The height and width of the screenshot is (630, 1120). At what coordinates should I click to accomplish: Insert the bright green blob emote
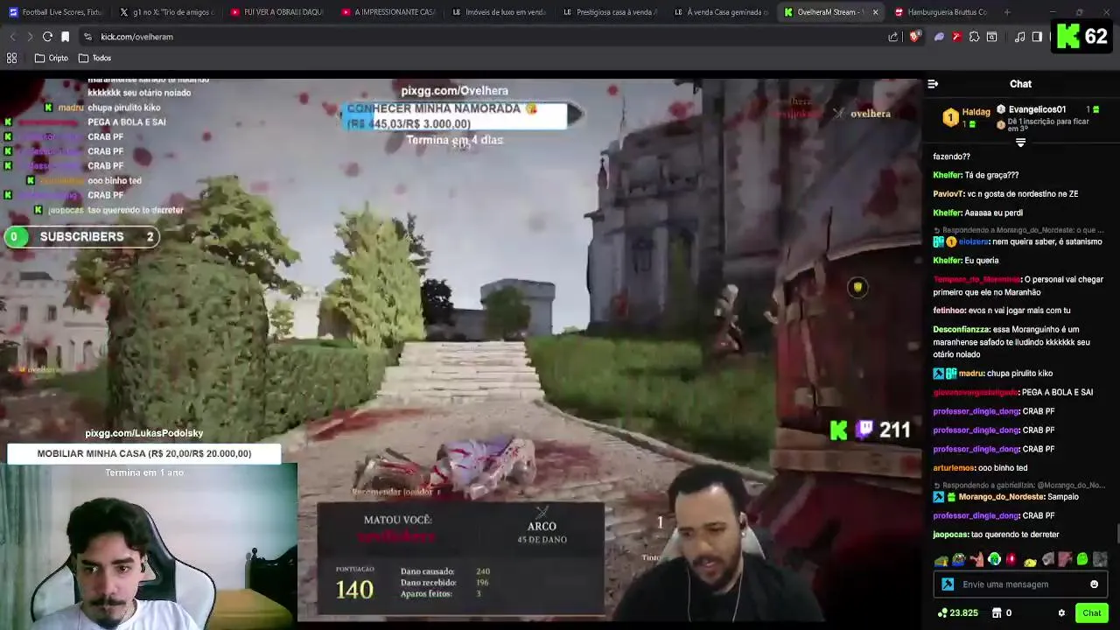pos(1082,560)
